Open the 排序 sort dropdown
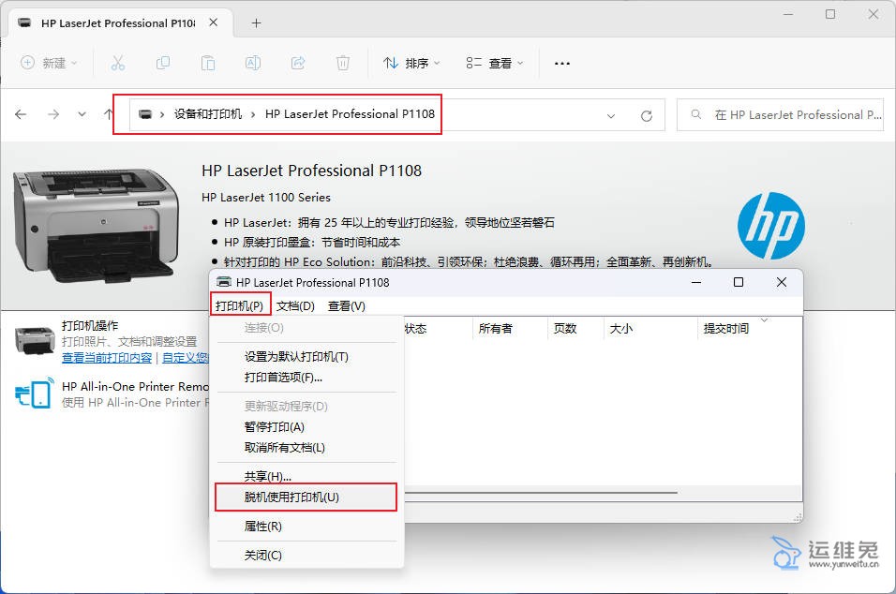 point(411,63)
